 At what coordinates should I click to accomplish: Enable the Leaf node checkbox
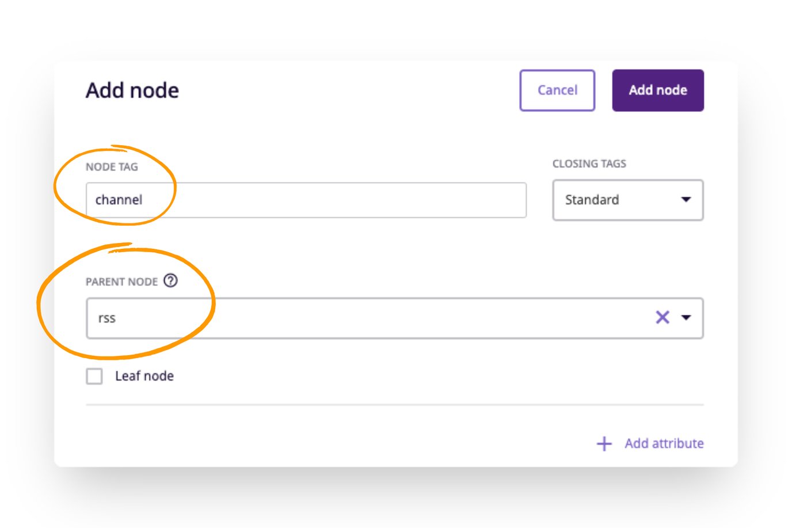[x=94, y=376]
